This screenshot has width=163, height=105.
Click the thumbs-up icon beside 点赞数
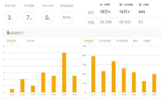pyautogui.click(x=140, y=5)
